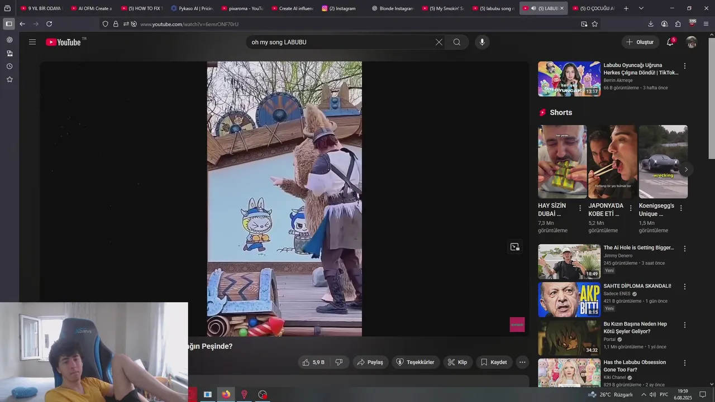The width and height of the screenshot is (715, 402).
Task: Open browser downloads panel
Action: click(651, 24)
